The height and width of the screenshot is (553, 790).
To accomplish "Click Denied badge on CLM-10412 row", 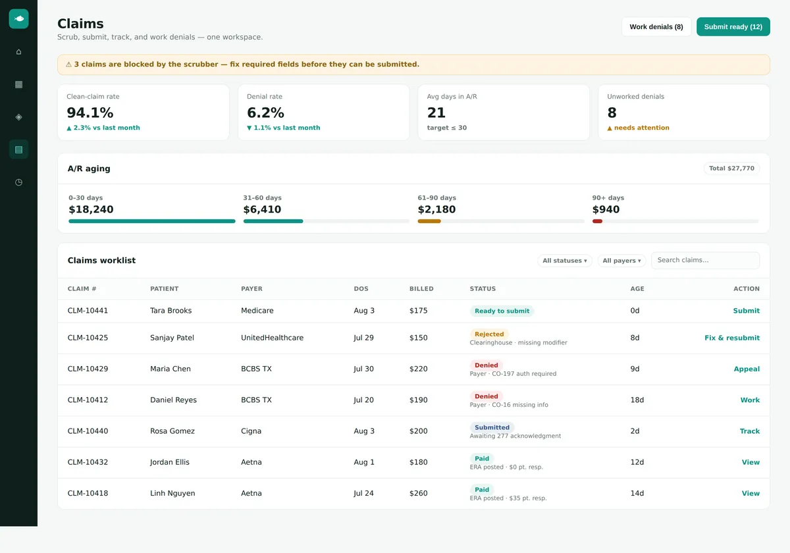I will (x=487, y=396).
